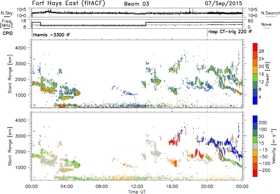Click the title 'Fort Hays East (fitACF)'
Screen dimensions: 280x194
[x=68, y=3]
